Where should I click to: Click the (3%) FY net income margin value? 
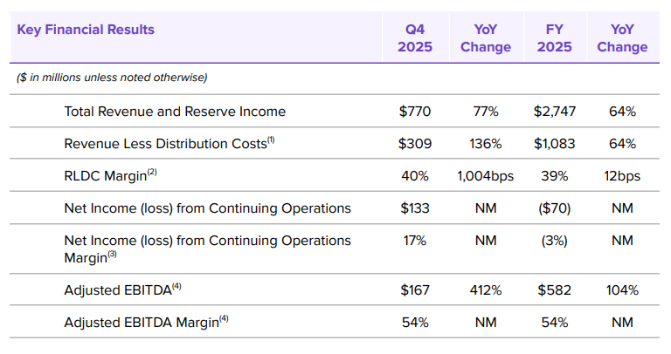554,240
